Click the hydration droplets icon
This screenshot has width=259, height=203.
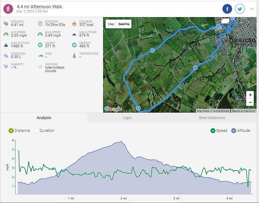click(6, 56)
